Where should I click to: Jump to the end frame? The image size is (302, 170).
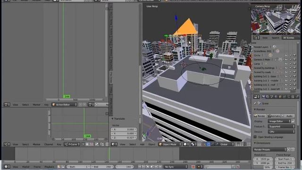click(160, 167)
